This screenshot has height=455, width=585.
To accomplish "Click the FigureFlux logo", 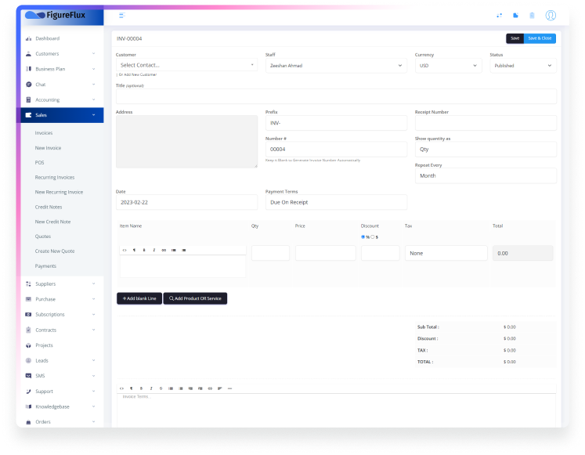I will pos(56,15).
